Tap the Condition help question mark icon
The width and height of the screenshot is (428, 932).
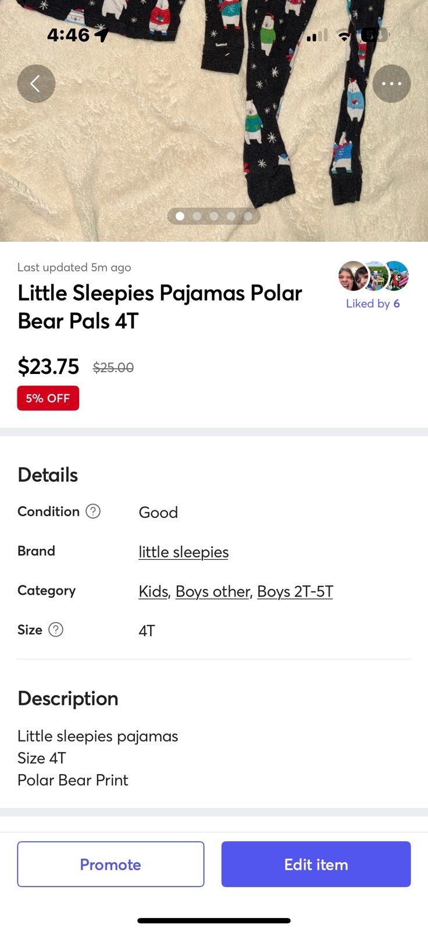click(93, 511)
